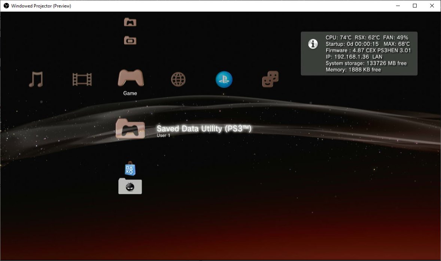The width and height of the screenshot is (441, 261).
Task: Click the Windowed Projector (Preview) title text
Action: 41,6
